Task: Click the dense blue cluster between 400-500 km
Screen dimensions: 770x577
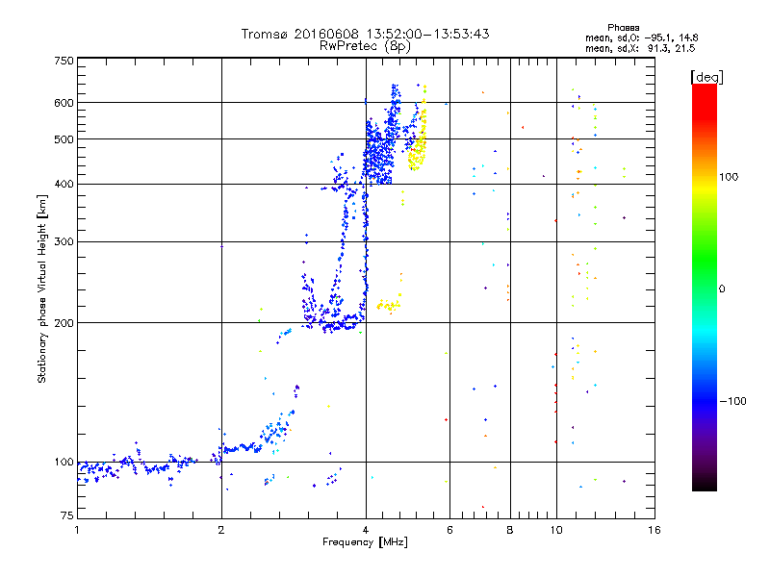Action: point(379,152)
